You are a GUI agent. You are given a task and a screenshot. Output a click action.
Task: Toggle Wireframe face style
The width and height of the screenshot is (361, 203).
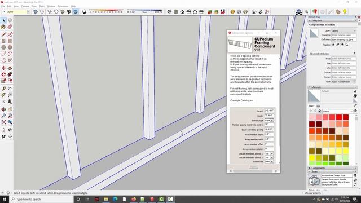(50, 12)
